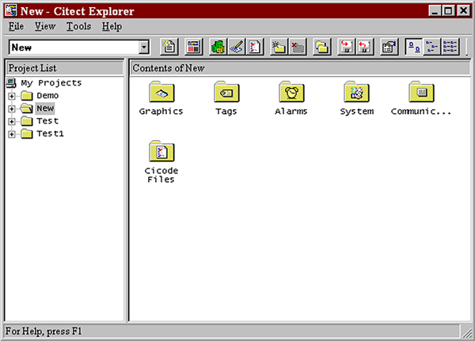Image resolution: width=475 pixels, height=341 pixels.
Task: Open the File menu
Action: click(x=16, y=26)
